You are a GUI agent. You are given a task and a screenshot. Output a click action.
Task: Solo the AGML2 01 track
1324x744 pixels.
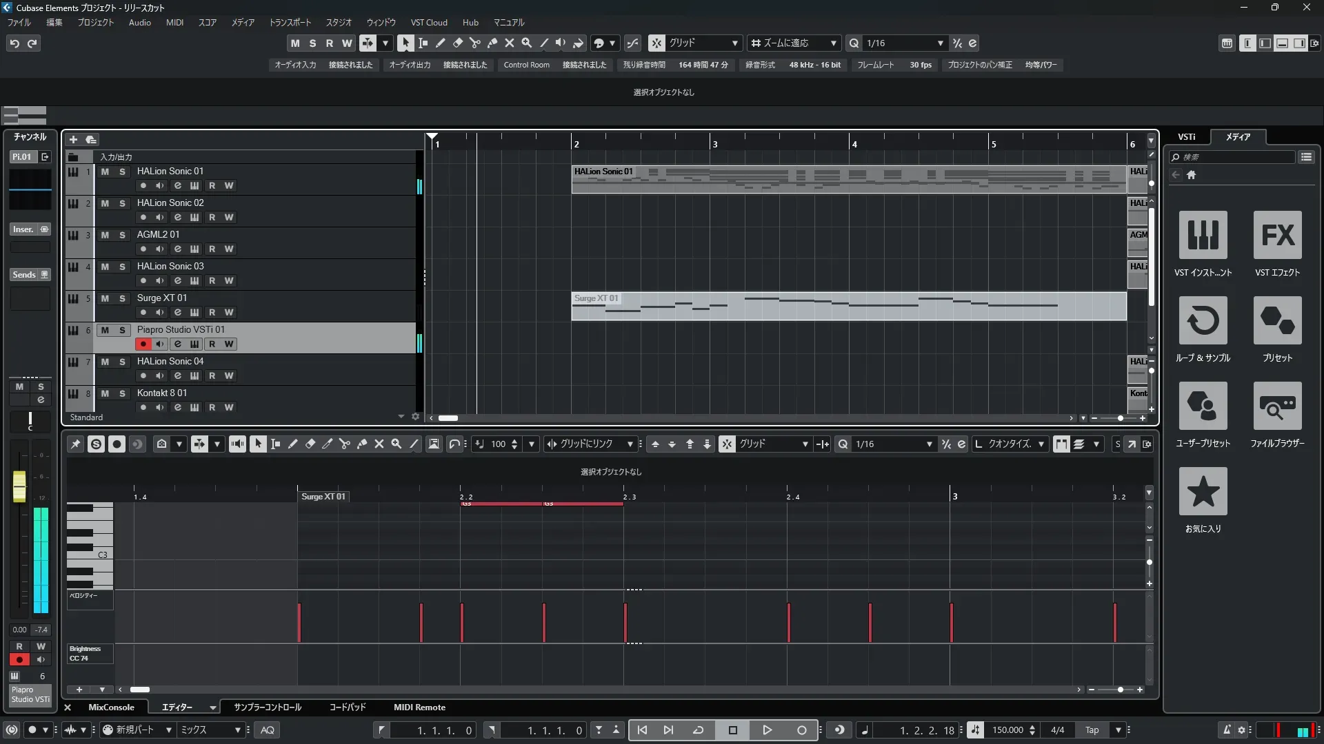click(122, 235)
